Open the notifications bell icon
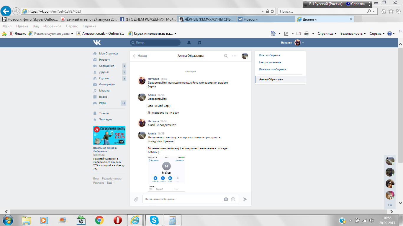403x226 pixels. (189, 43)
